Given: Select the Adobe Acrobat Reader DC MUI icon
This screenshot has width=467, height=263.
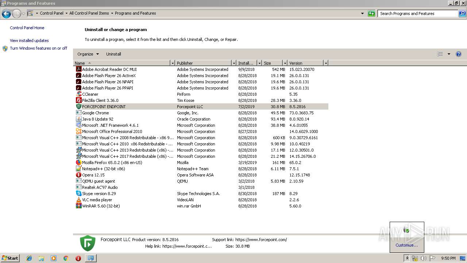Looking at the screenshot, I should (x=78, y=69).
